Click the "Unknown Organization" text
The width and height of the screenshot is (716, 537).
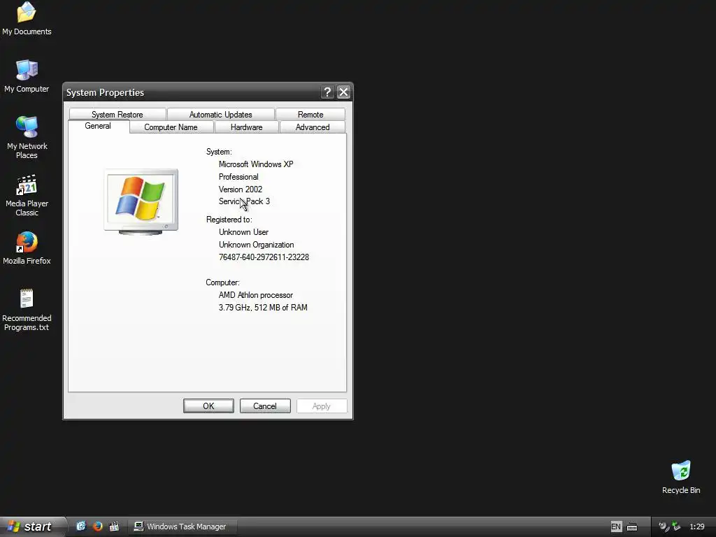(x=256, y=245)
